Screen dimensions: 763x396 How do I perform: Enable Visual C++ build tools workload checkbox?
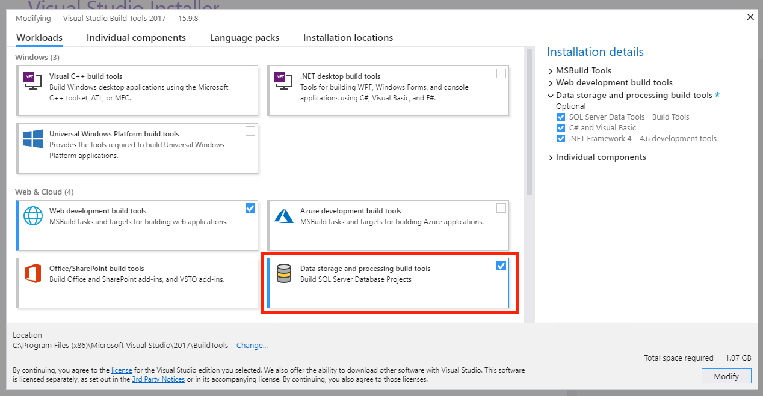tap(250, 73)
